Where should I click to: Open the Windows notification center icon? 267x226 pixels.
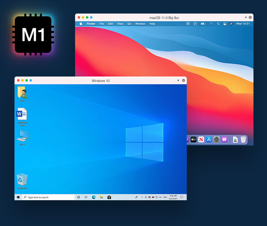[x=182, y=197]
